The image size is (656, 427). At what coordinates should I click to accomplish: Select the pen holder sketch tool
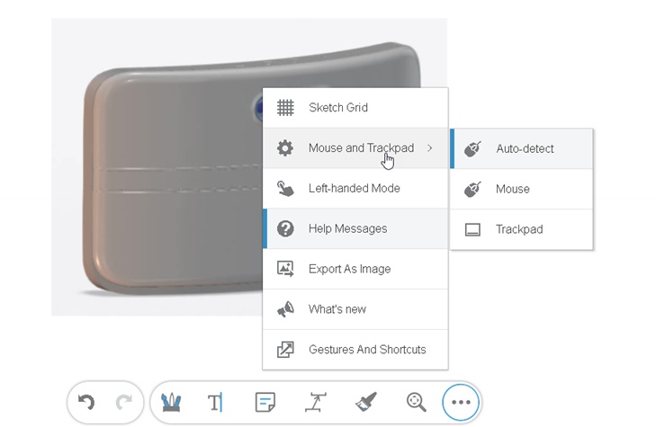pos(171,403)
